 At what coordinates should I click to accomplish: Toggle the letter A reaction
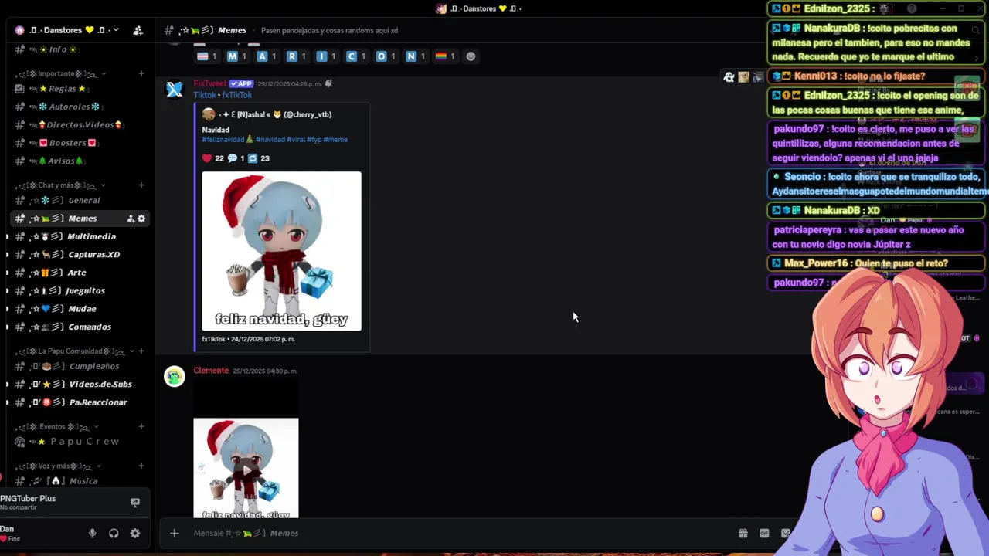click(267, 56)
